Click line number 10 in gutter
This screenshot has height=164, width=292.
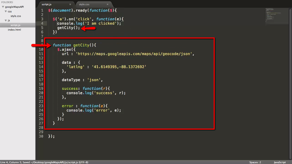coord(41,50)
